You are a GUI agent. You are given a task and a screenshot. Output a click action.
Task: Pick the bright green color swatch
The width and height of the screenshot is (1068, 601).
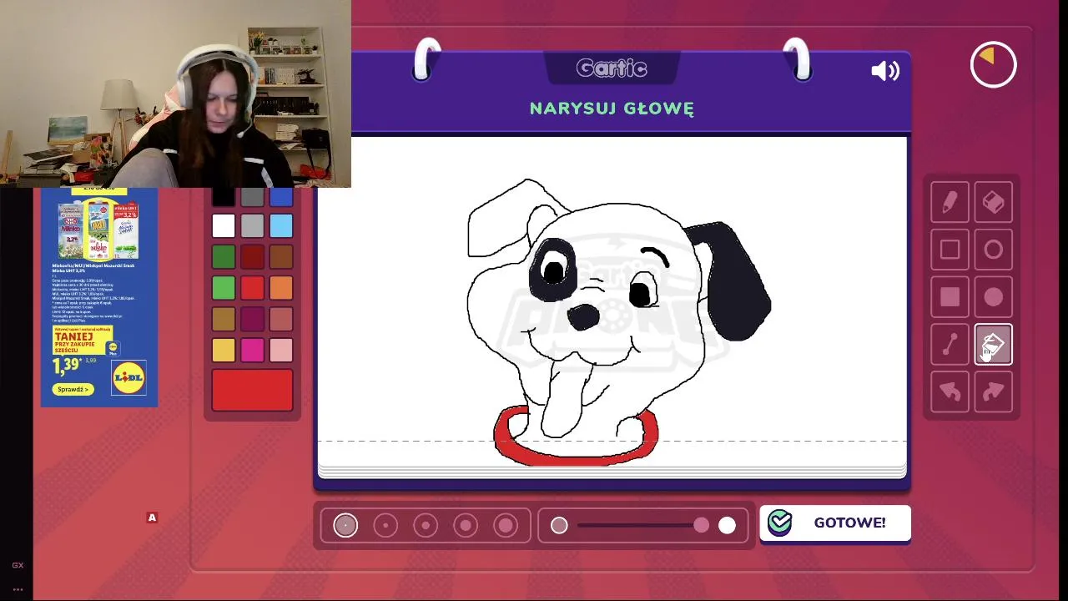224,287
